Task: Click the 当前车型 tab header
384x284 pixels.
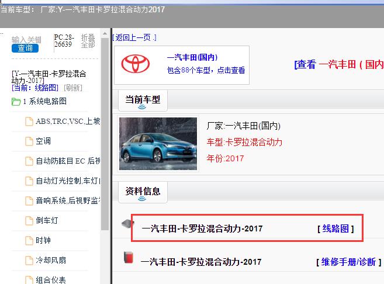Action: (x=143, y=101)
